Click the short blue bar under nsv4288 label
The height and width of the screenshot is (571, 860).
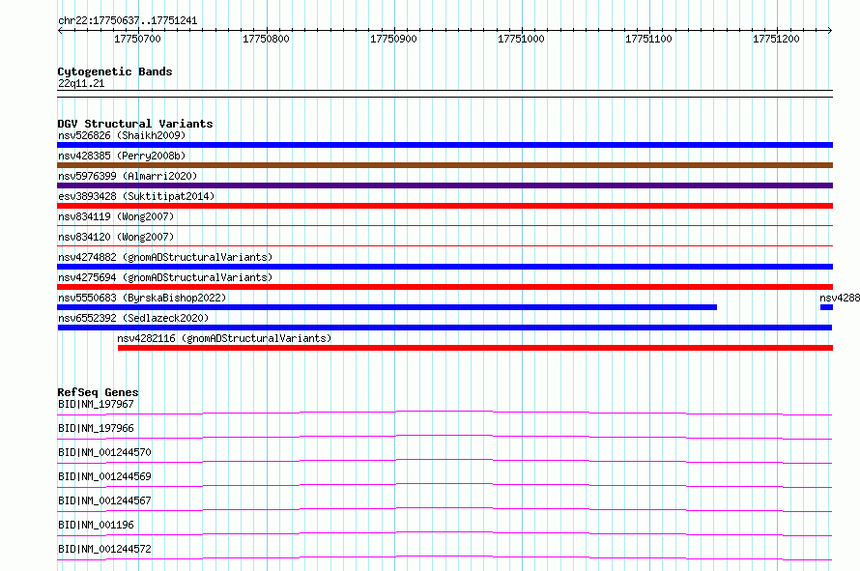pyautogui.click(x=826, y=307)
